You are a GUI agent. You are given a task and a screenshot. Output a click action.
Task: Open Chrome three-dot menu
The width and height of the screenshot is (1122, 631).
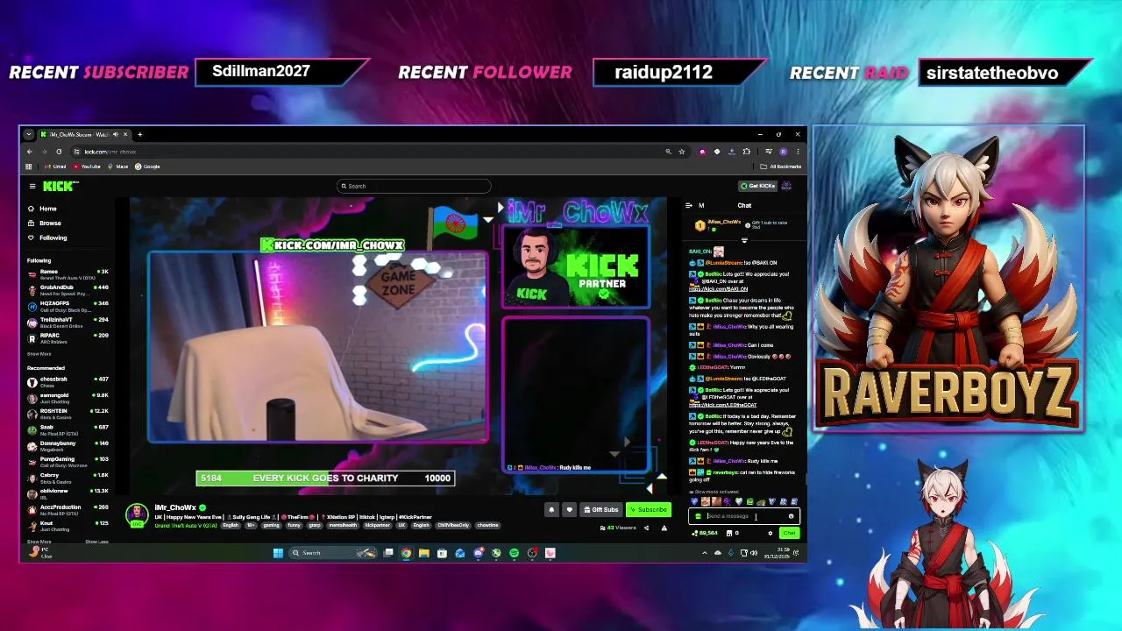point(798,152)
